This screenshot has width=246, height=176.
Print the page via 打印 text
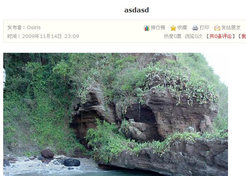pos(204,28)
